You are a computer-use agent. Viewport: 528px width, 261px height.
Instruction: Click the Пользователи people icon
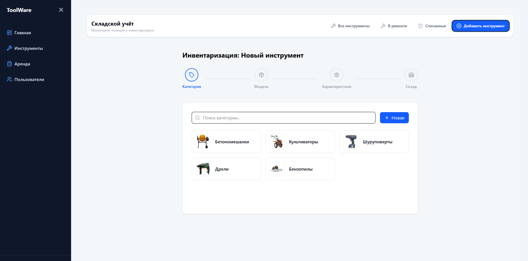[9, 79]
